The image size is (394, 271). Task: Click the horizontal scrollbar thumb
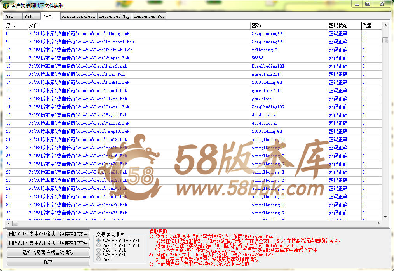point(15,223)
